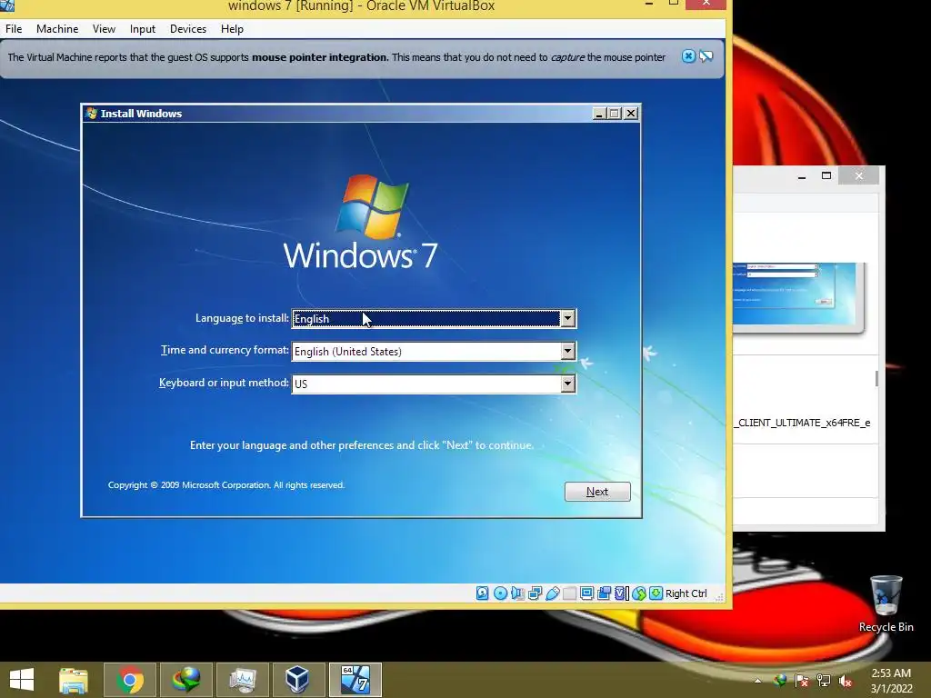Viewport: 931px width, 698px height.
Task: Click the mouse integration globe icon in status bar
Action: tap(639, 593)
